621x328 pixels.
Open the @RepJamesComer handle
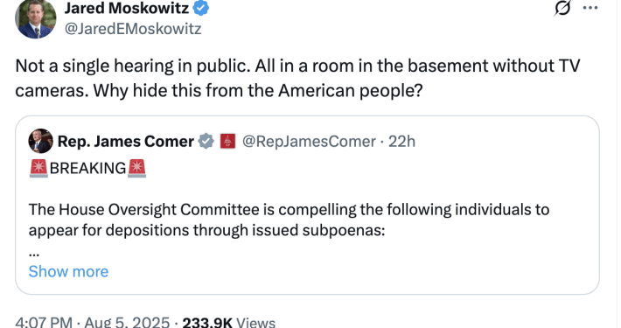point(309,142)
